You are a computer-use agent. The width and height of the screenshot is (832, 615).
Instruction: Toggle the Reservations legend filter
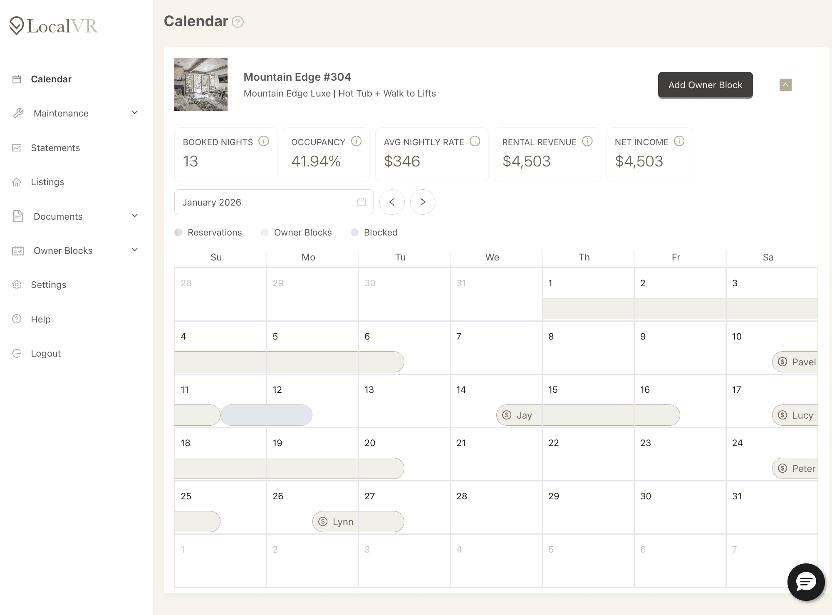point(179,232)
